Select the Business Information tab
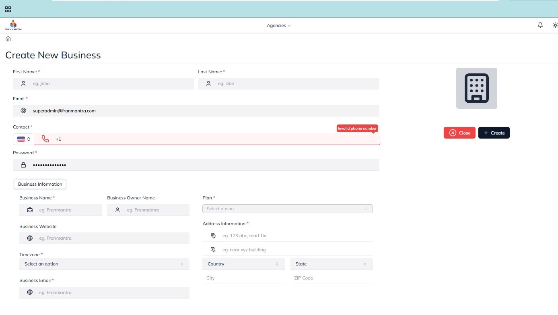 point(40,184)
